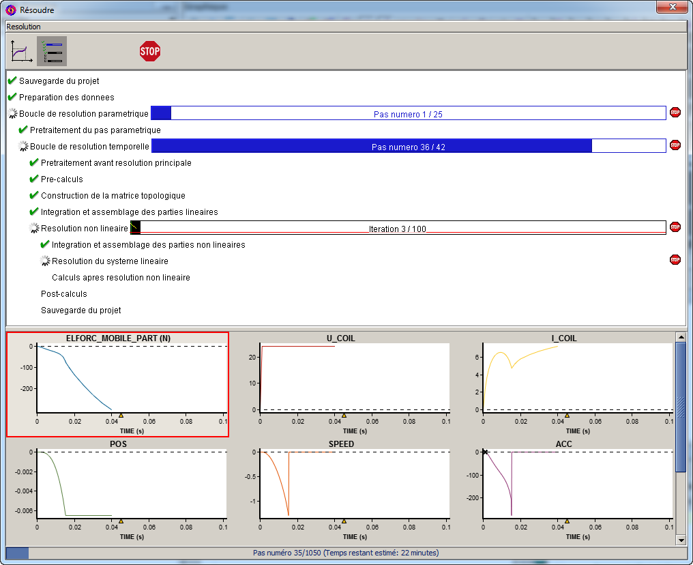Select the task list view icon
Image resolution: width=693 pixels, height=565 pixels.
(52, 51)
